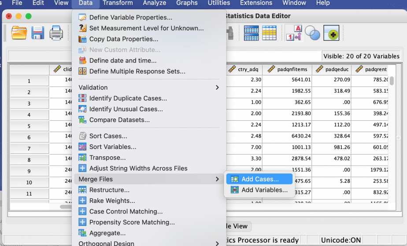
Task: Open the Utilities menu
Action: click(x=219, y=3)
